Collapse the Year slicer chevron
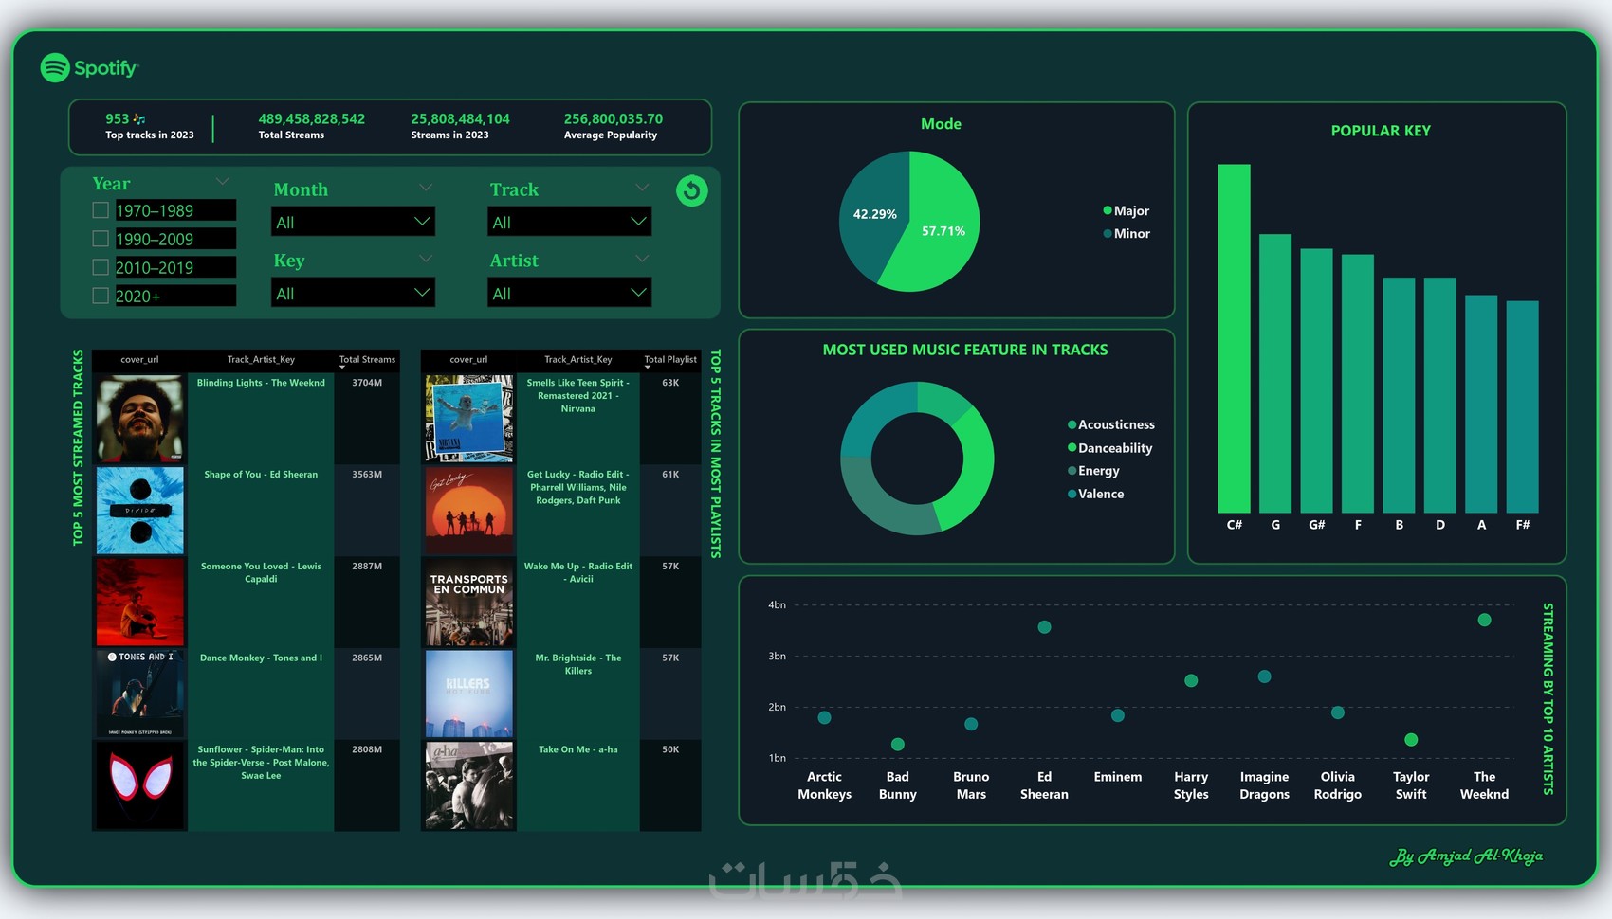1612x919 pixels. coord(223,181)
